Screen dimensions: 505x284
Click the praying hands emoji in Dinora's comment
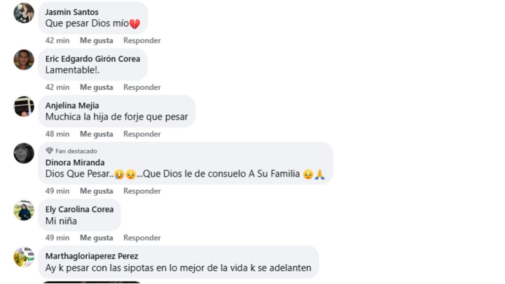[320, 175]
